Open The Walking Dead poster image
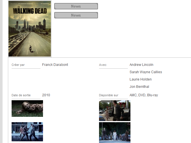 pyautogui.click(x=30, y=29)
